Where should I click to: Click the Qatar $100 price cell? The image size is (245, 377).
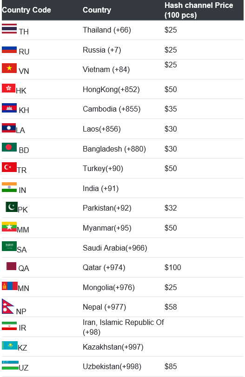(x=172, y=267)
